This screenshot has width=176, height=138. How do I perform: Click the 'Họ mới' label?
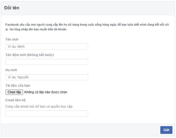pyautogui.click(x=11, y=70)
